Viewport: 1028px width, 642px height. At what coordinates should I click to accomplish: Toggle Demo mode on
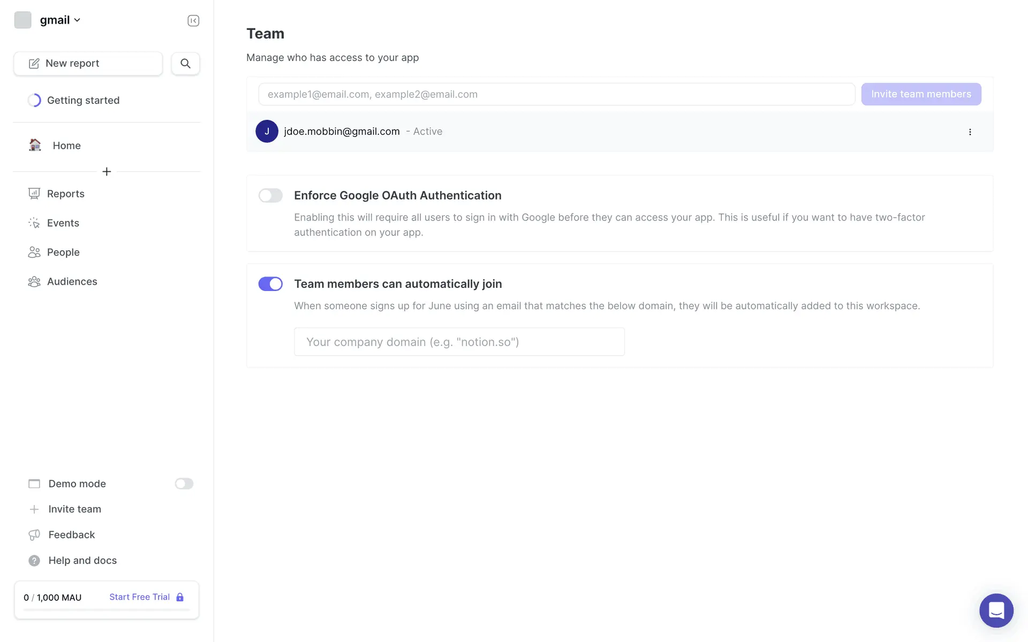(x=184, y=484)
